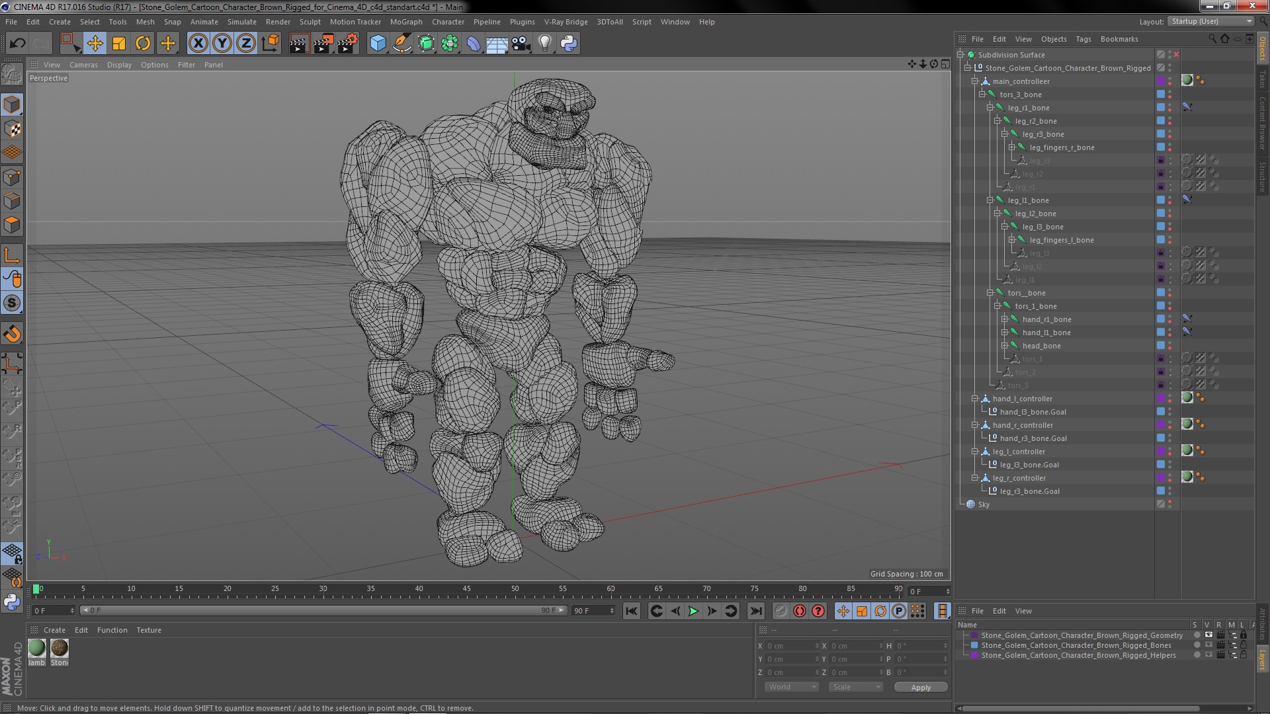Select the Sky object
Viewport: 1270px width, 714px height.
point(984,504)
